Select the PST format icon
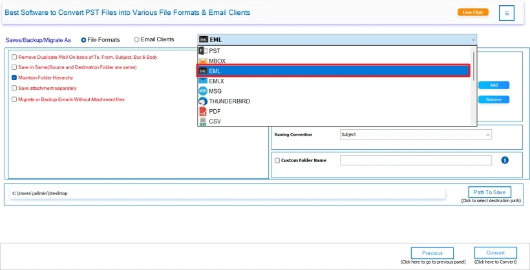The image size is (530, 270). tap(203, 51)
